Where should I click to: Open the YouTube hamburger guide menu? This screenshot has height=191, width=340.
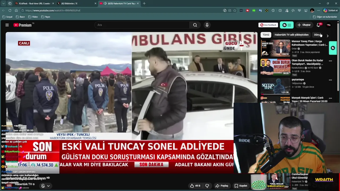coord(7,25)
